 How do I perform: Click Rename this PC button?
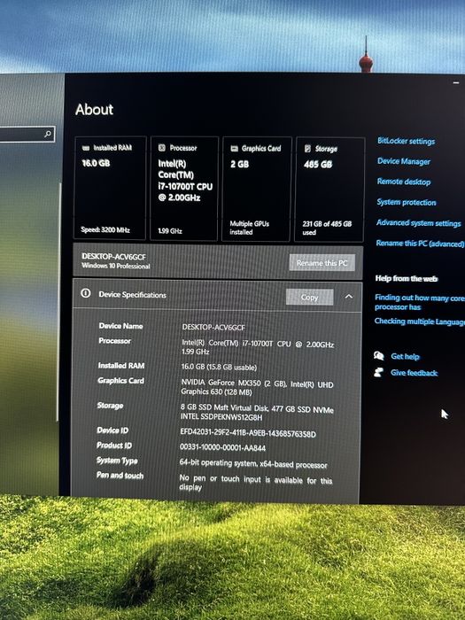coord(322,262)
